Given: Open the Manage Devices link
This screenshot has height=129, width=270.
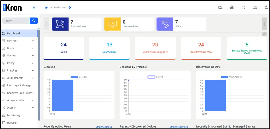Looking at the screenshot, I should pyautogui.click(x=179, y=127).
